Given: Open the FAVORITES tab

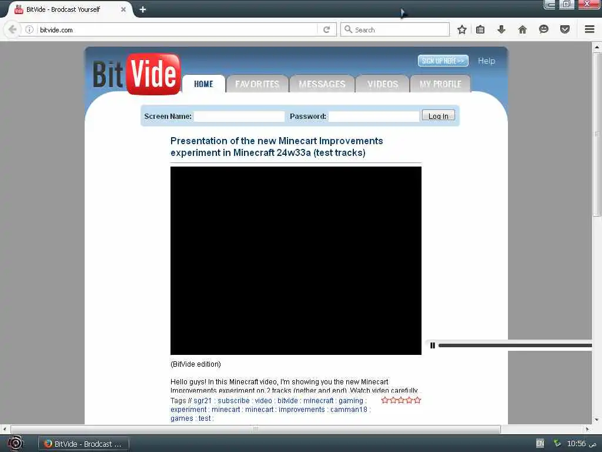Looking at the screenshot, I should tap(257, 84).
